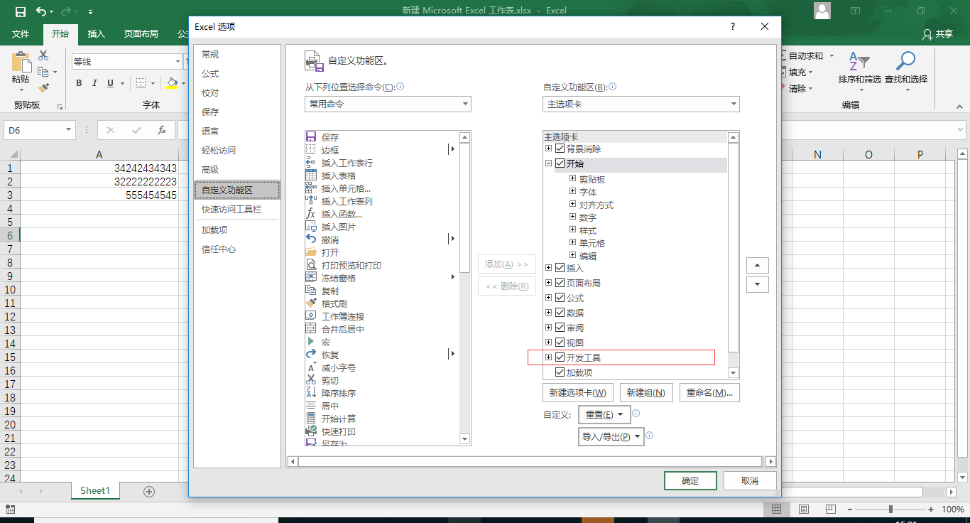Open the 信任中心 options category

point(236,249)
